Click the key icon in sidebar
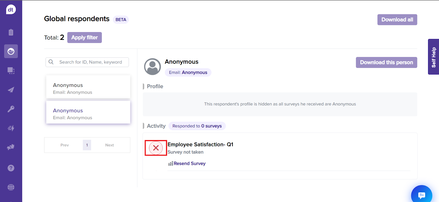The height and width of the screenshot is (202, 439). [x=11, y=109]
